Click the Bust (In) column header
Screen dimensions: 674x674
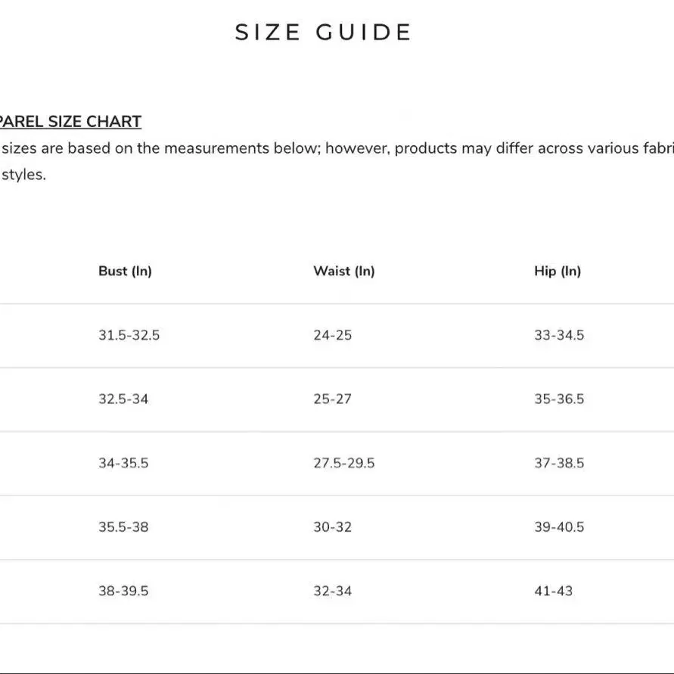coord(125,271)
